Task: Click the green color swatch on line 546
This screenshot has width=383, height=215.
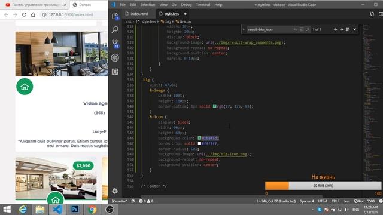Action: 199,138
